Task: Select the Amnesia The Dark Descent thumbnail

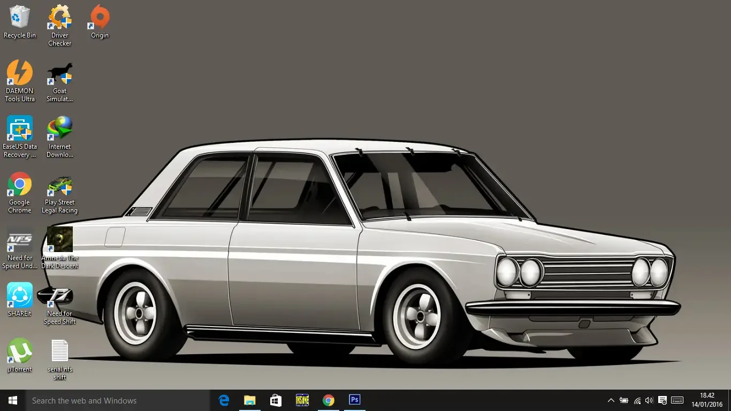Action: click(x=59, y=240)
